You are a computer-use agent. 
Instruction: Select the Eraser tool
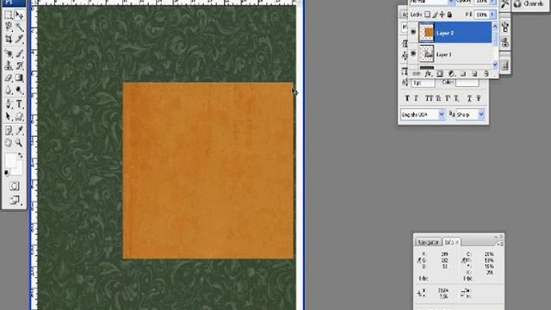pos(9,77)
